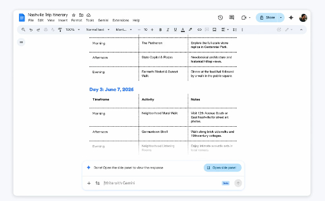Screen dimensions: 325x201
Task: Open the Format menu
Action: coord(77,20)
